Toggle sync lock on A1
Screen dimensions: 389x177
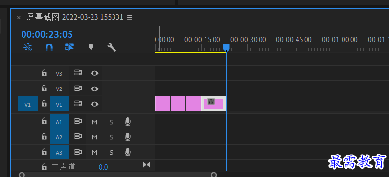78,121
